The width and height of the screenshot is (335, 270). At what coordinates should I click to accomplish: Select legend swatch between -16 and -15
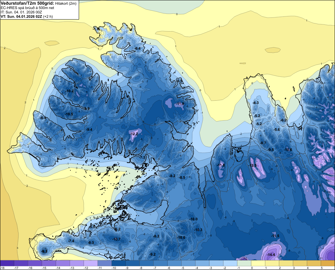click(x=35, y=263)
